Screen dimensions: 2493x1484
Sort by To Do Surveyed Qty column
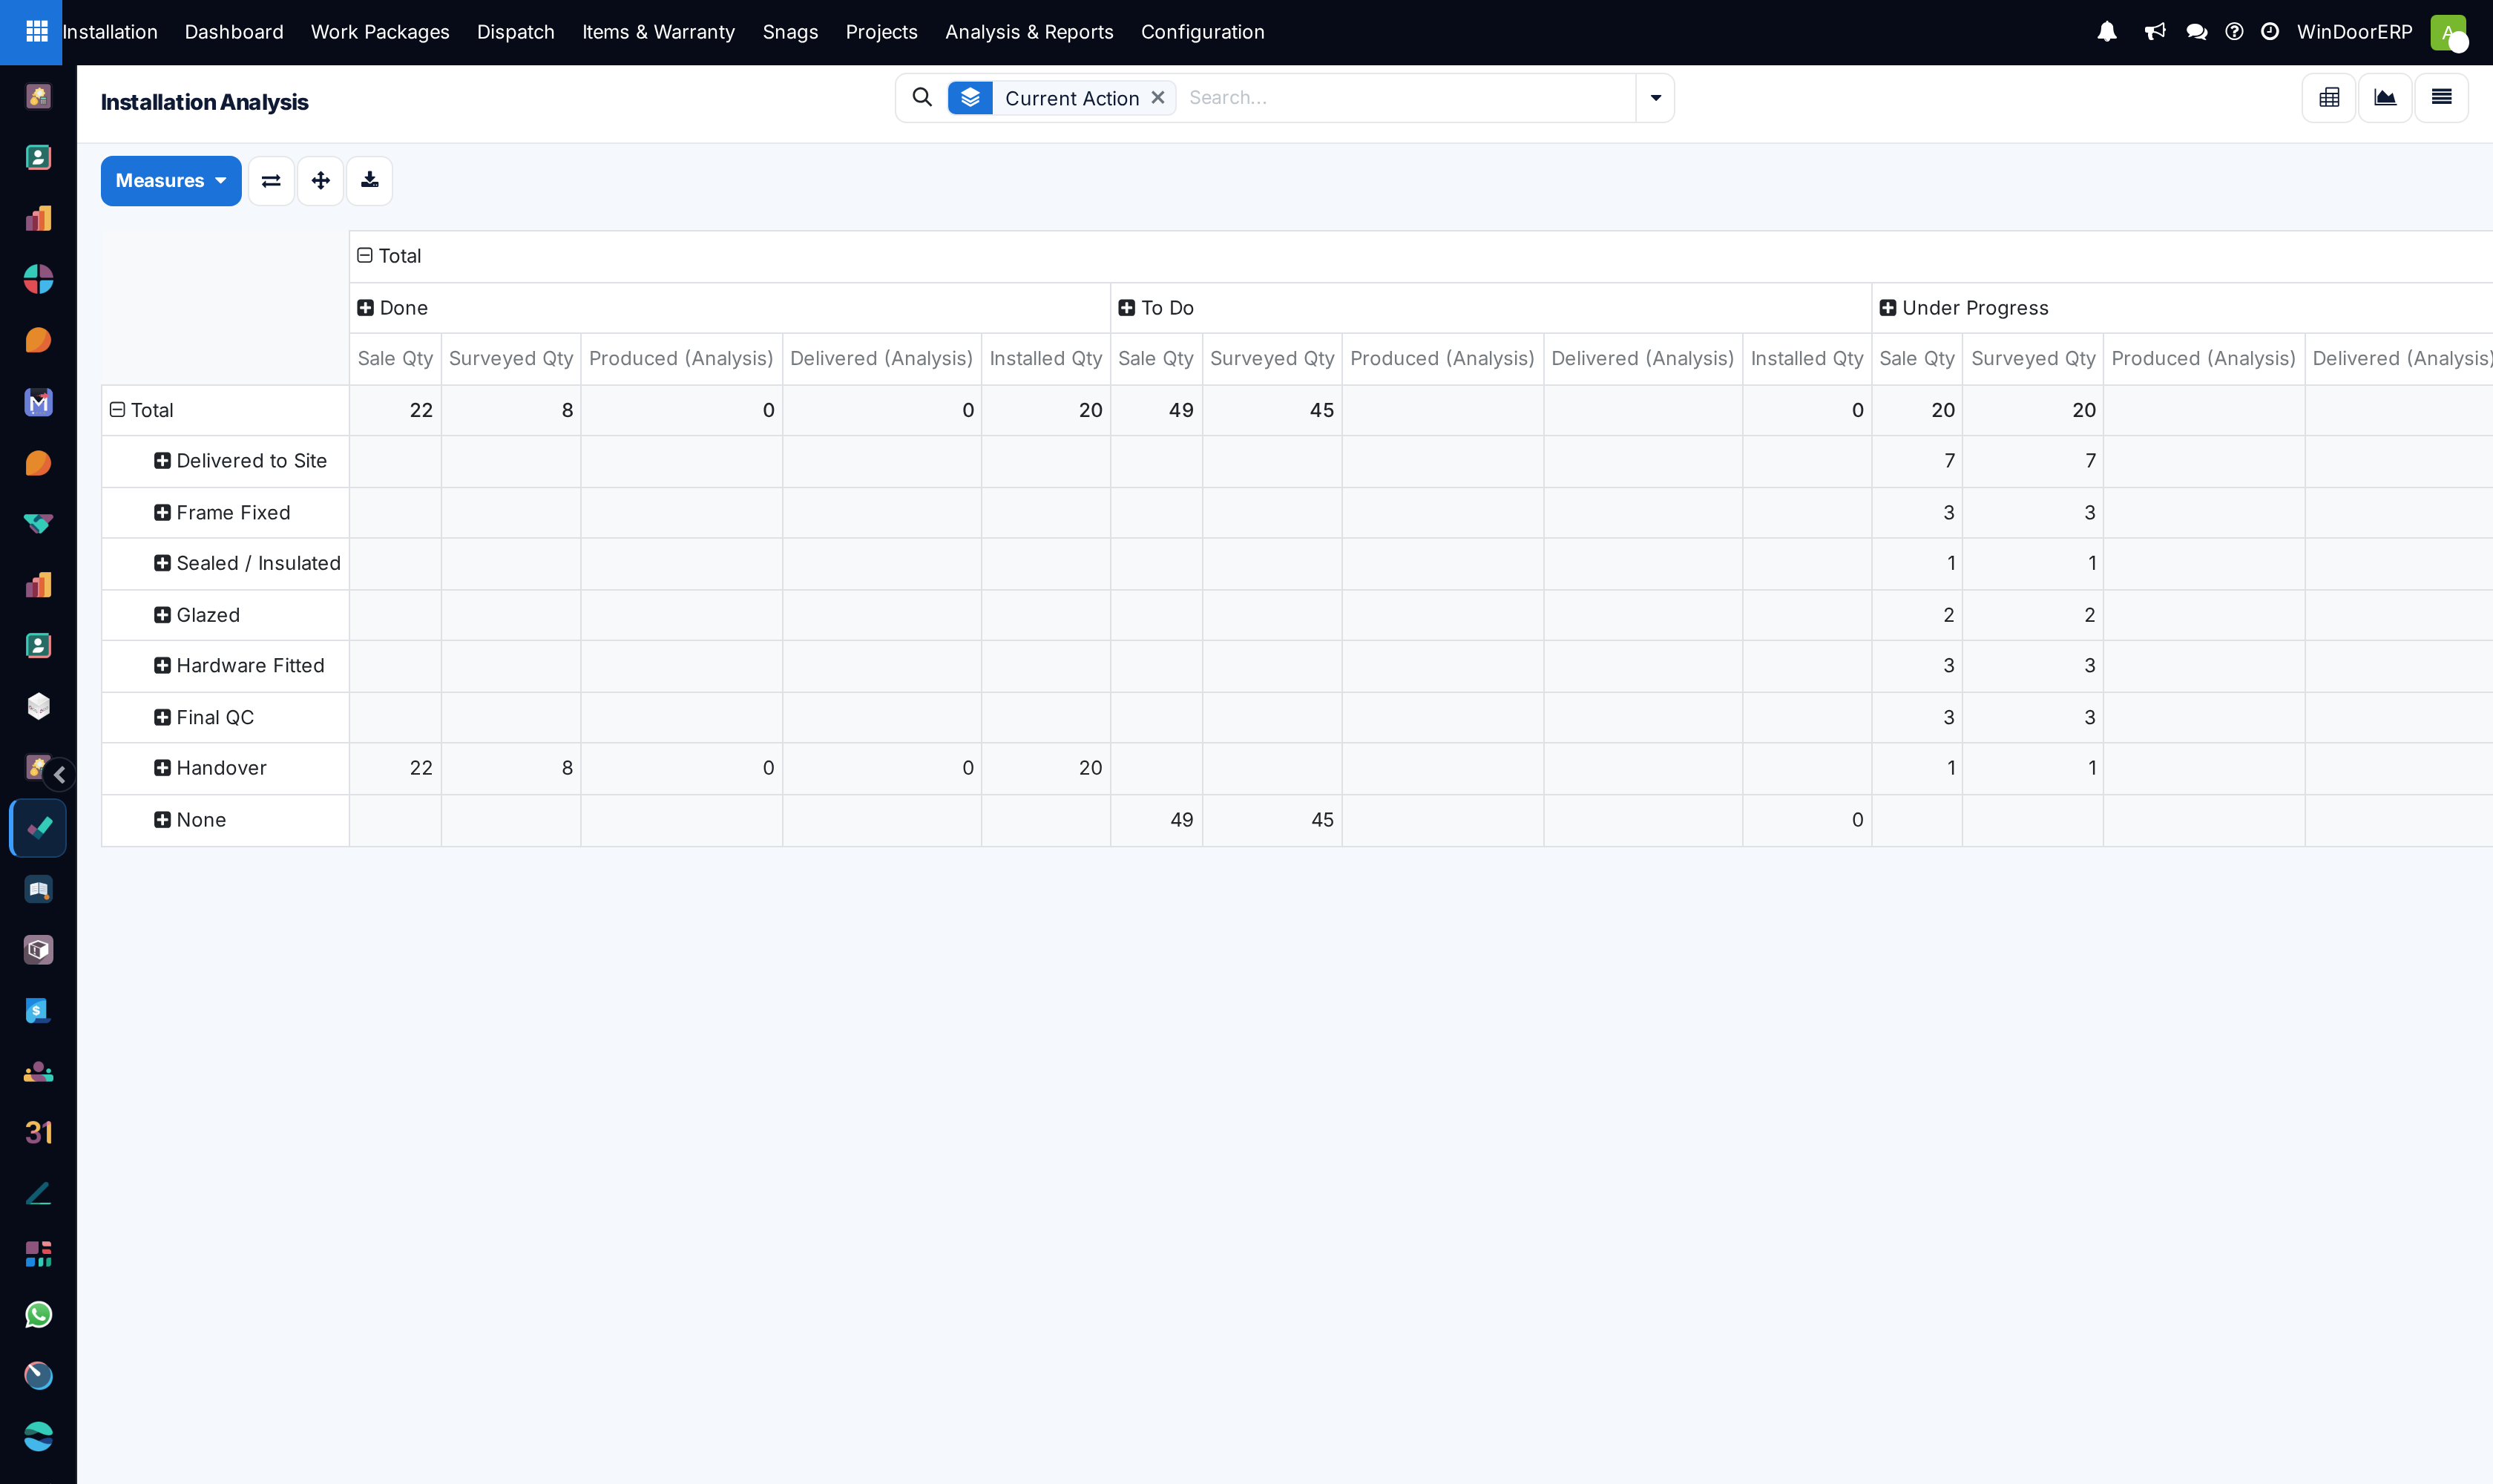[x=1272, y=359]
